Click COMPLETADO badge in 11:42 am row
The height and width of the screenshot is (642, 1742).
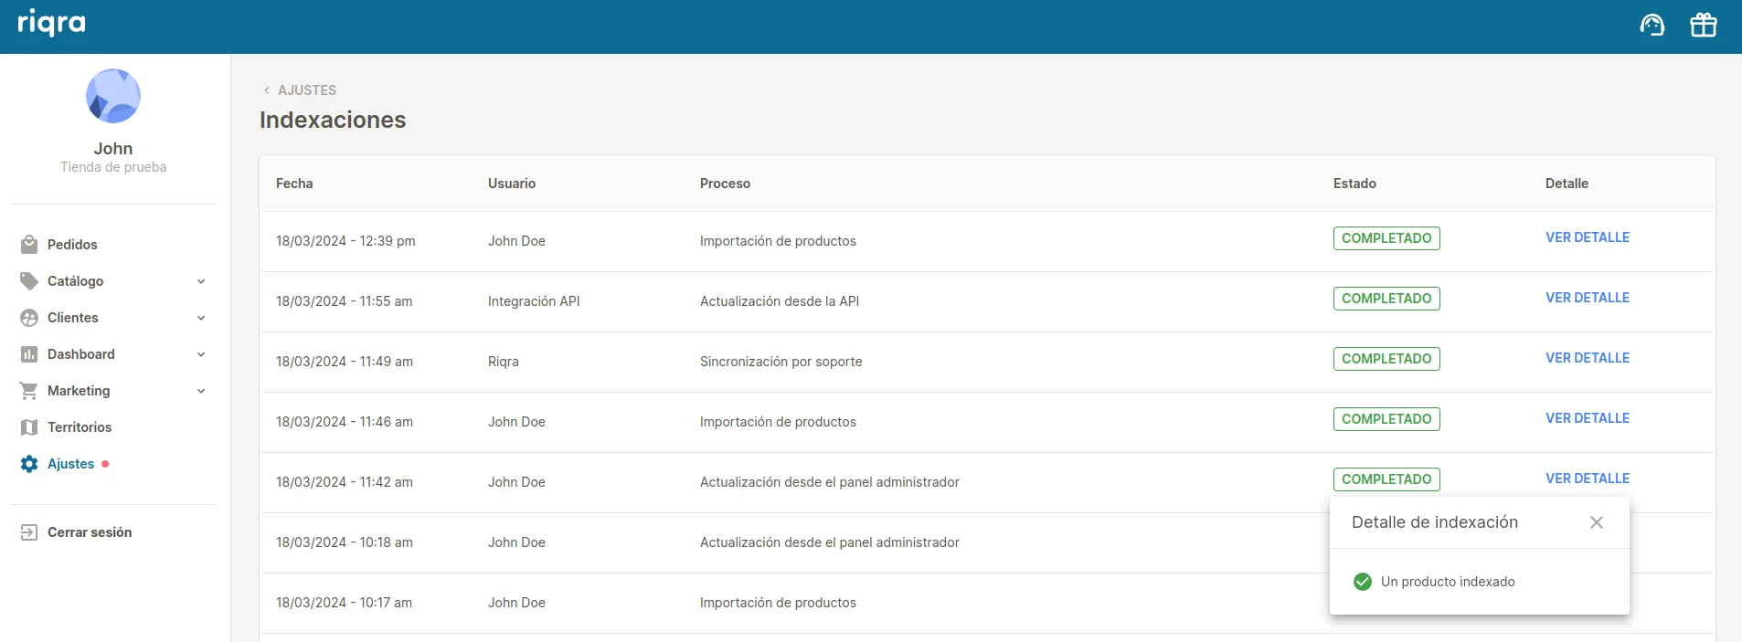coord(1386,479)
